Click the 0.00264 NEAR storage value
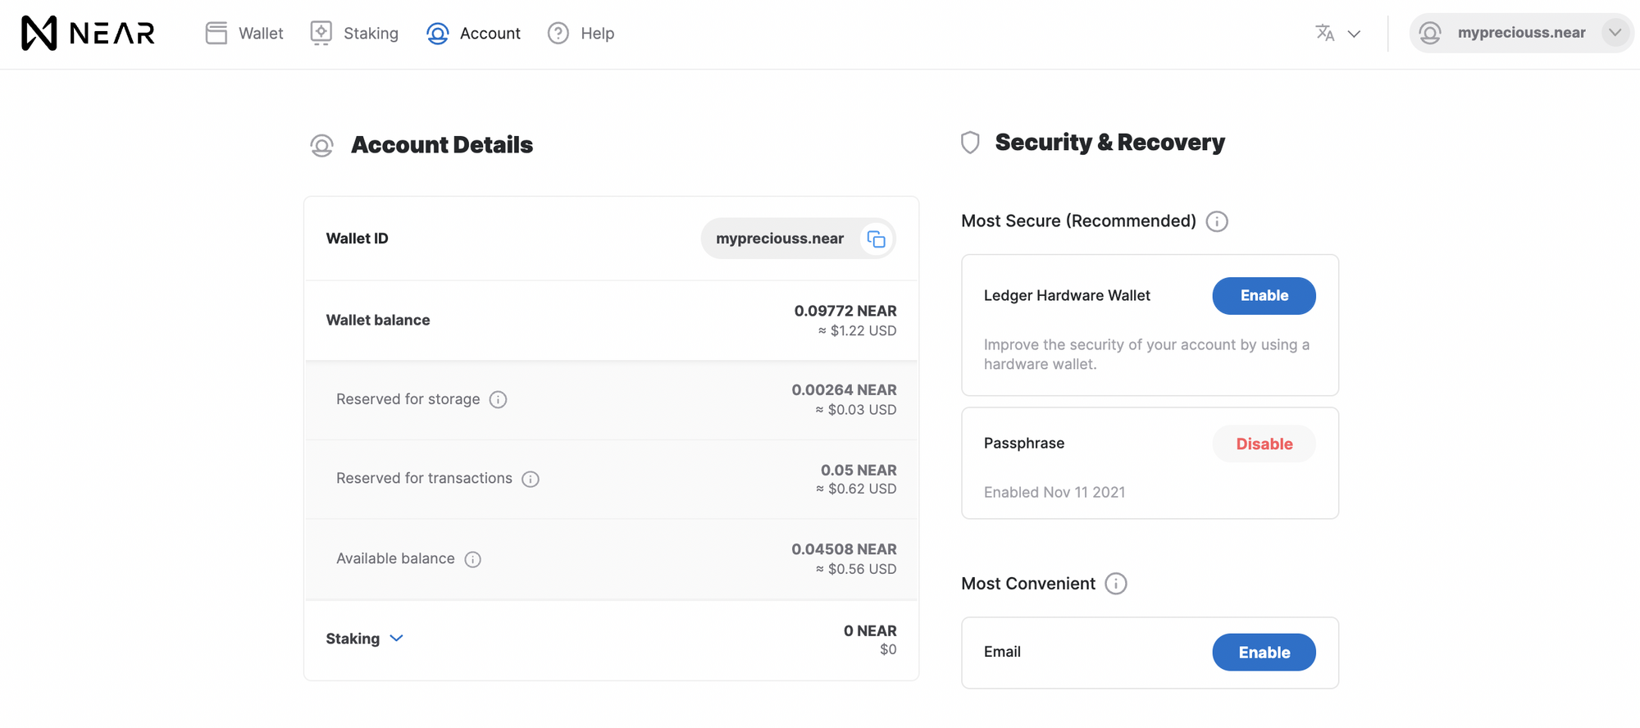 click(844, 390)
